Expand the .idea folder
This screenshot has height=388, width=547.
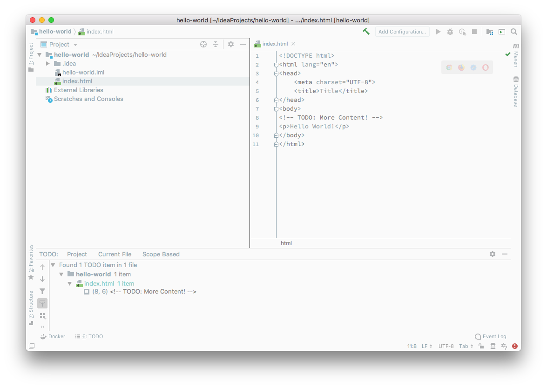coord(48,63)
